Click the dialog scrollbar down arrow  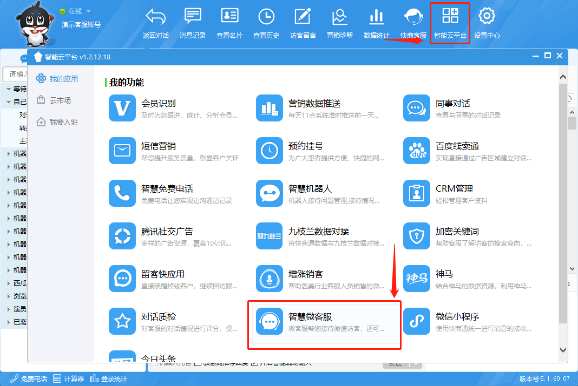[562, 350]
